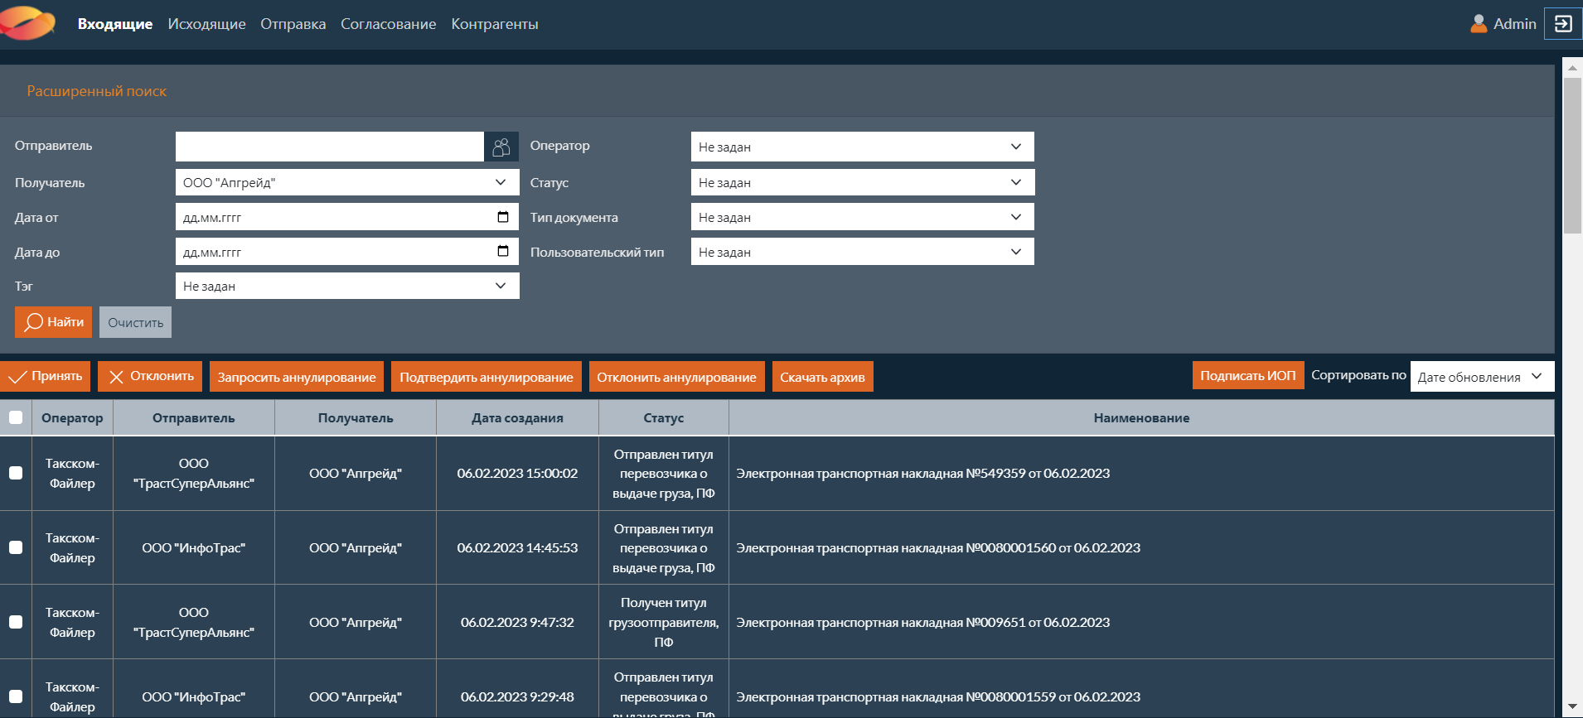Click the Admin user avatar icon
1583x718 pixels.
click(x=1478, y=24)
